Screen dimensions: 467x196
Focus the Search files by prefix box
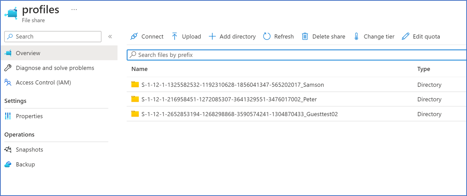tap(297, 55)
